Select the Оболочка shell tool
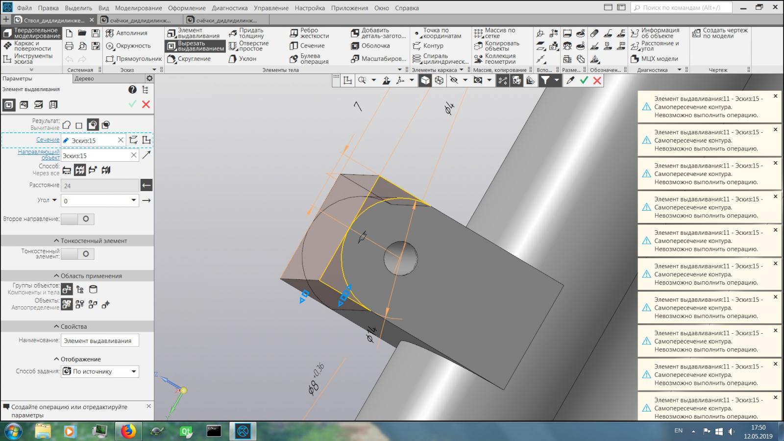Viewport: 784px width, 441px height. [370, 46]
